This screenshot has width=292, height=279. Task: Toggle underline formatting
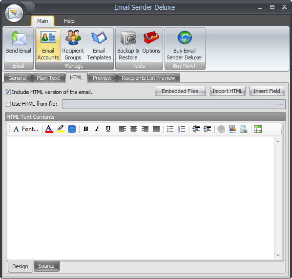(108, 129)
